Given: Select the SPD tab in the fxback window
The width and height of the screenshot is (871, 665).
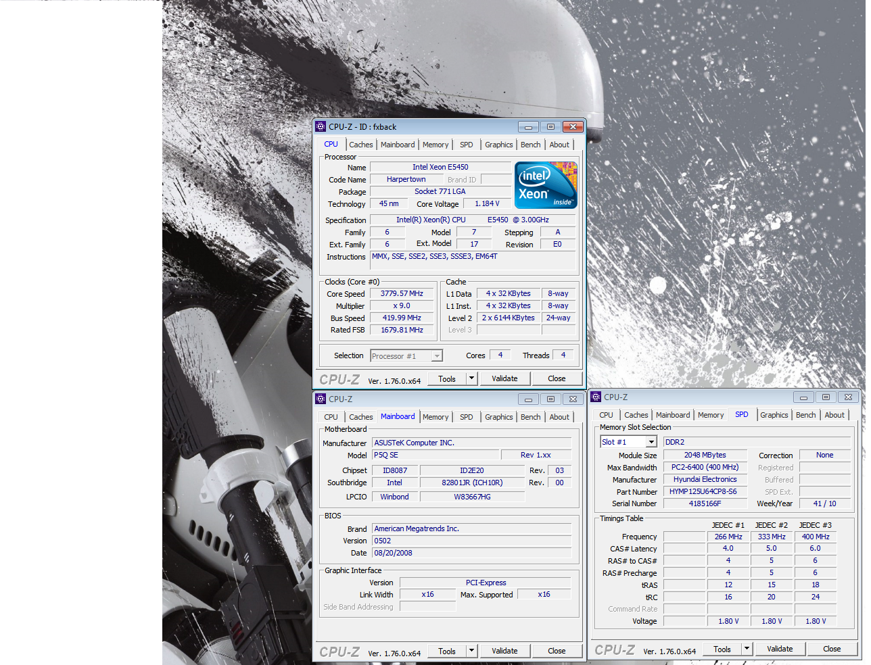Looking at the screenshot, I should pos(467,145).
